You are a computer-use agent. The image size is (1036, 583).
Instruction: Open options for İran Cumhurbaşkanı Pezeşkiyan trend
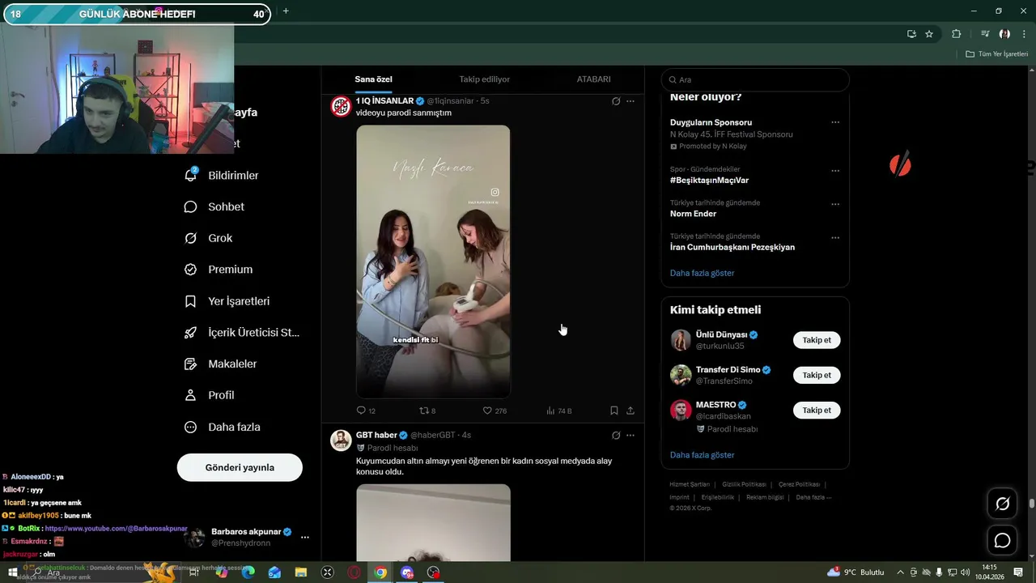(x=835, y=237)
